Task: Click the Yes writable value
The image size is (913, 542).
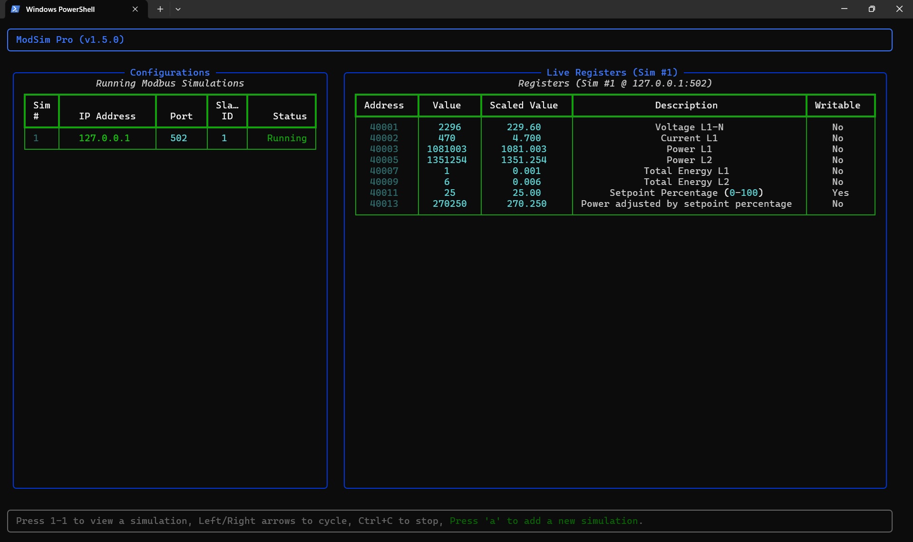Action: click(840, 193)
